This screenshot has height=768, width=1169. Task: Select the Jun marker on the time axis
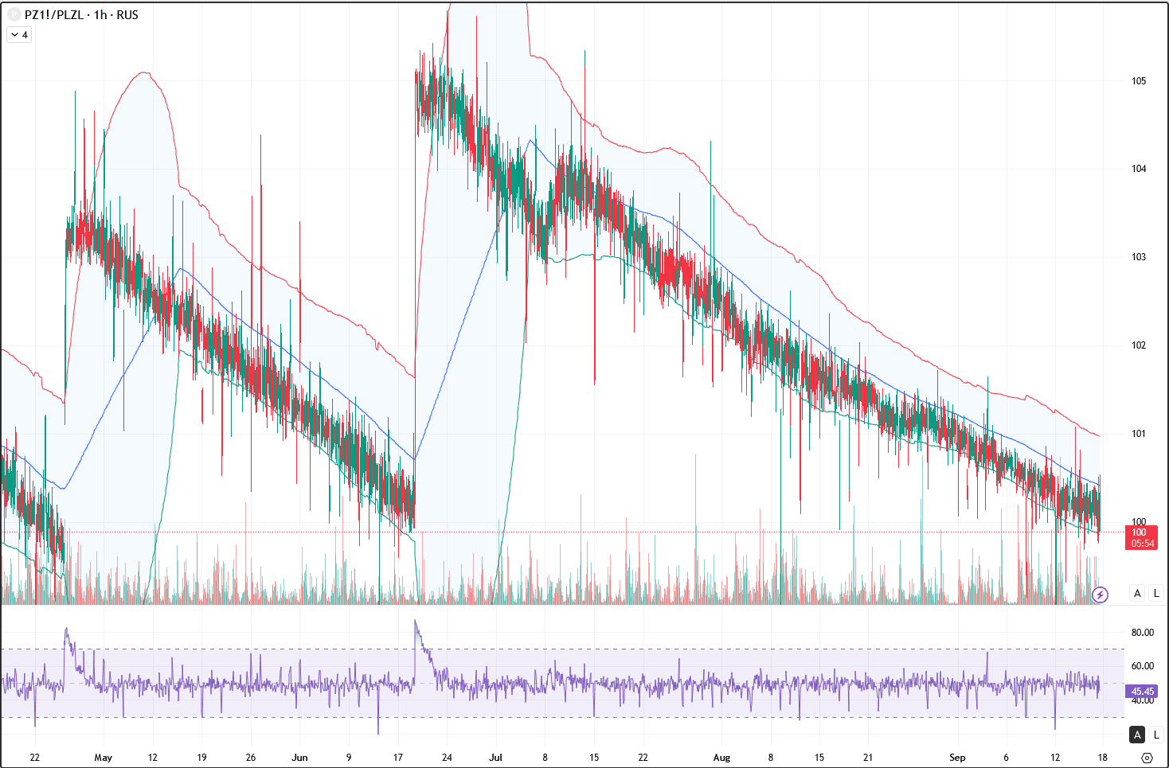coord(299,758)
